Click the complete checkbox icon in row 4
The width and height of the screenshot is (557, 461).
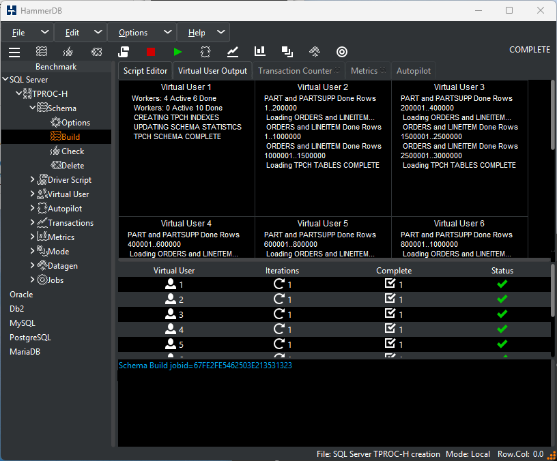click(x=390, y=328)
